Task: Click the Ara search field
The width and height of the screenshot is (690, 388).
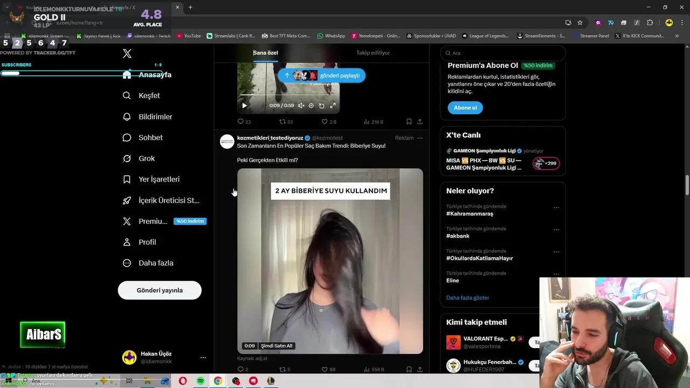Action: [x=501, y=53]
